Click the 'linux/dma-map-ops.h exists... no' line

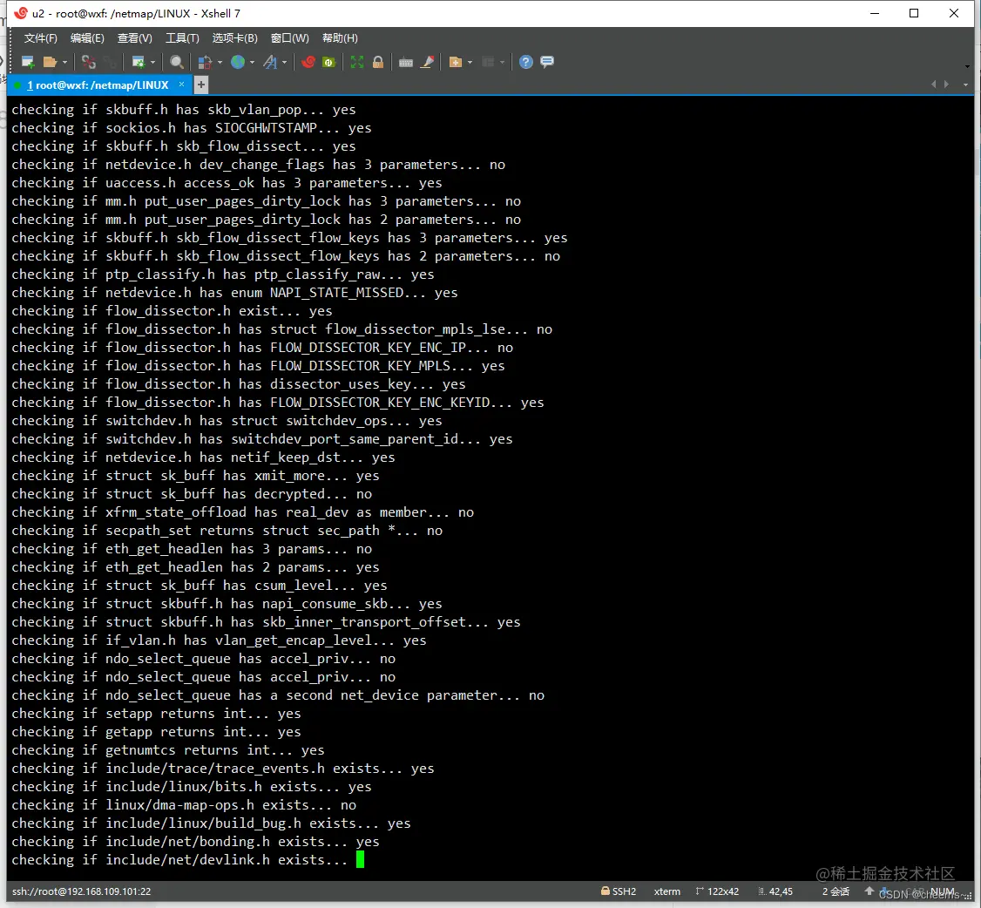point(184,805)
